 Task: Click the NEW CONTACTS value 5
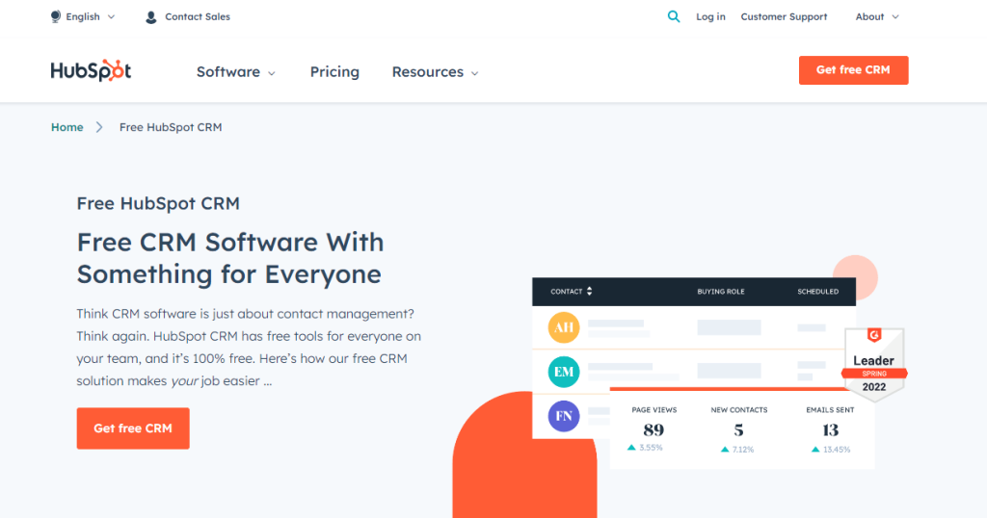tap(738, 430)
